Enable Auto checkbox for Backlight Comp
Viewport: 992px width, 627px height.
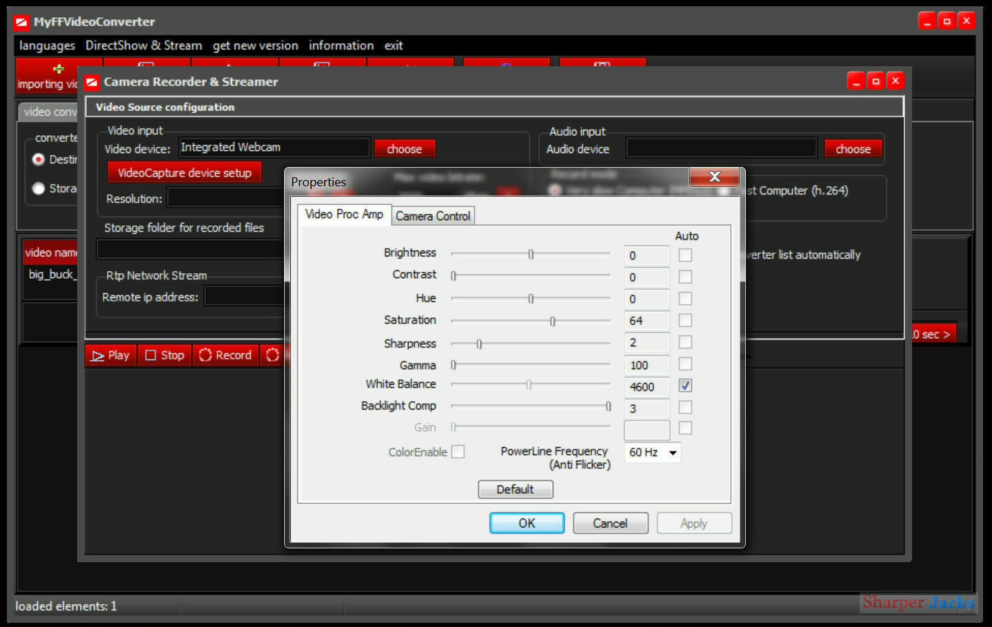coord(685,407)
